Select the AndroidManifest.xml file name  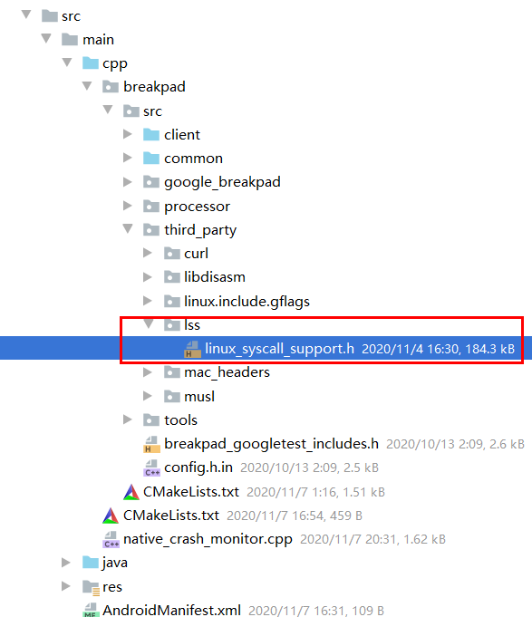pyautogui.click(x=171, y=611)
